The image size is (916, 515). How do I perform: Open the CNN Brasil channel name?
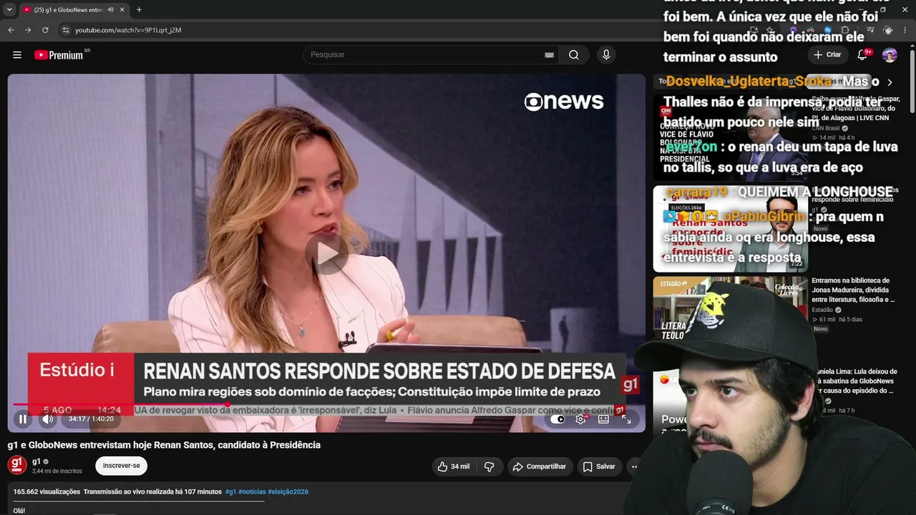click(x=826, y=129)
